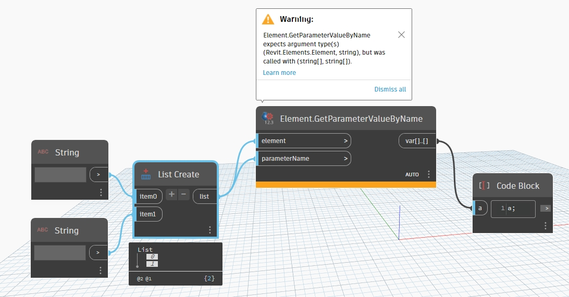Select the list output port on List Create
The image size is (569, 297).
click(x=205, y=197)
